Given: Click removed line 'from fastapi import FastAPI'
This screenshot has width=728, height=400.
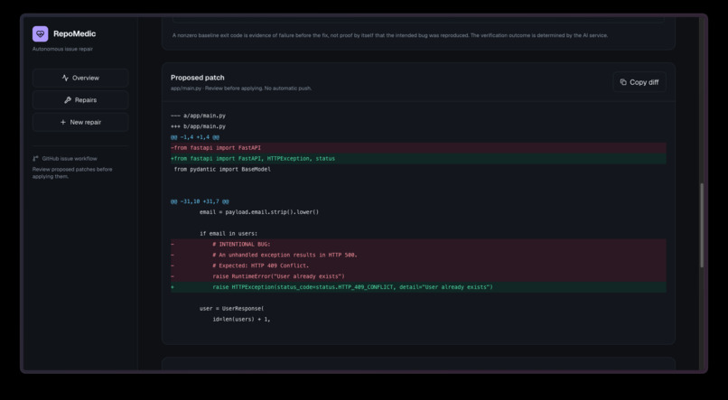Looking at the screenshot, I should click(x=418, y=148).
